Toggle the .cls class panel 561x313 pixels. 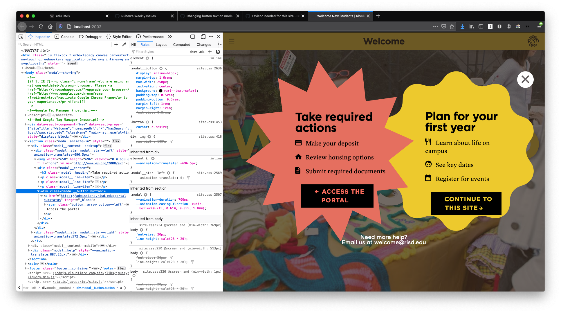[x=202, y=52]
